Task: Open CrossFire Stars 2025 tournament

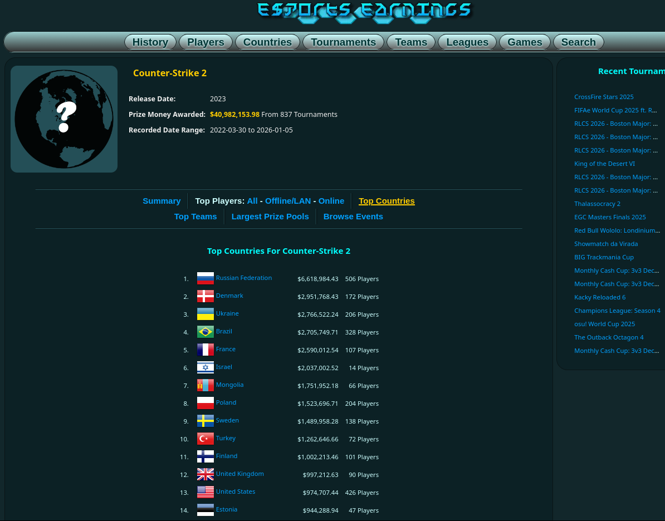Action: click(604, 97)
